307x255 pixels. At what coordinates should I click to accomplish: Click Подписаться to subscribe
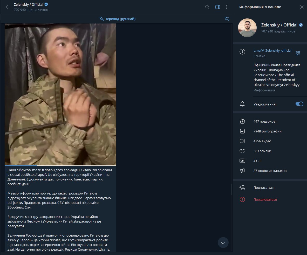point(264,187)
